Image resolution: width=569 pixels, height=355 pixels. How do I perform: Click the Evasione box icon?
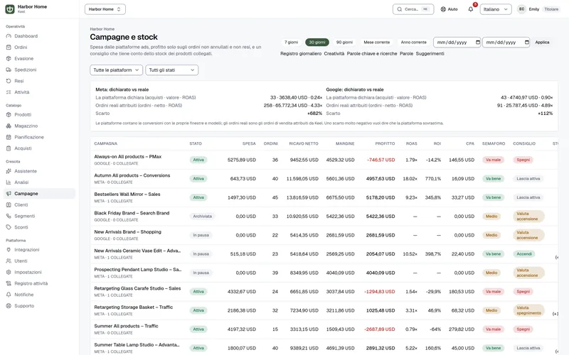(x=9, y=59)
